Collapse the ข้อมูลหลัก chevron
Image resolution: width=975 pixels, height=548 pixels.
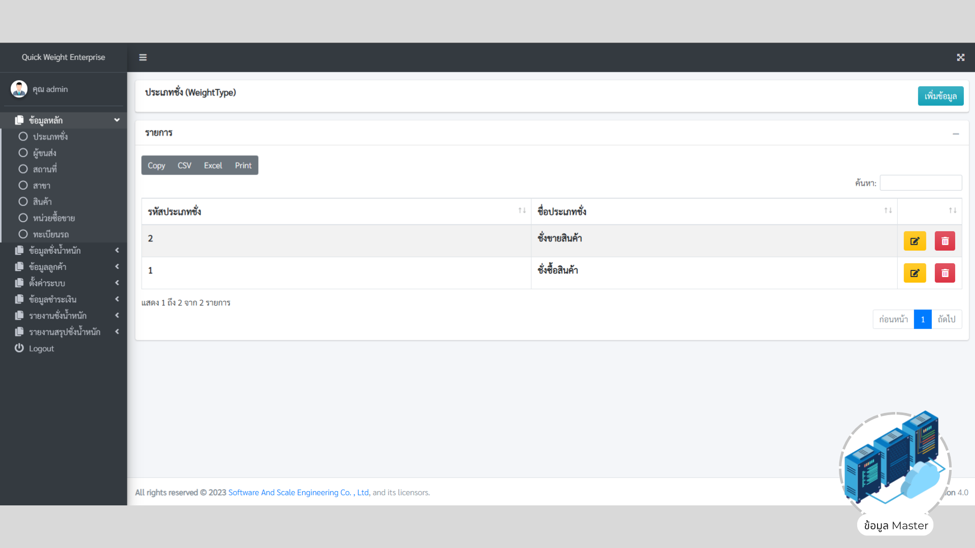pos(117,120)
